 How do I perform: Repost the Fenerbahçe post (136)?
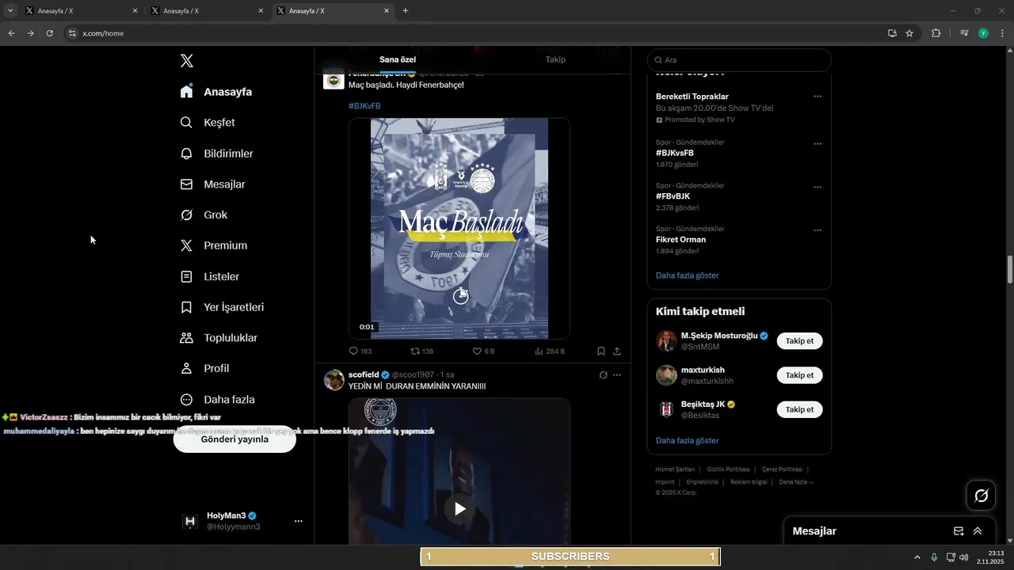point(422,351)
